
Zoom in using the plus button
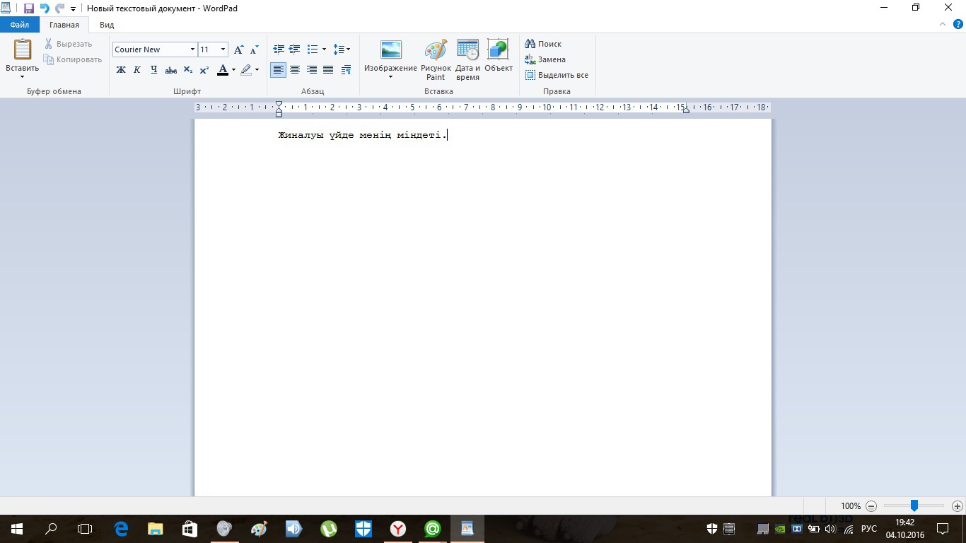click(x=958, y=506)
